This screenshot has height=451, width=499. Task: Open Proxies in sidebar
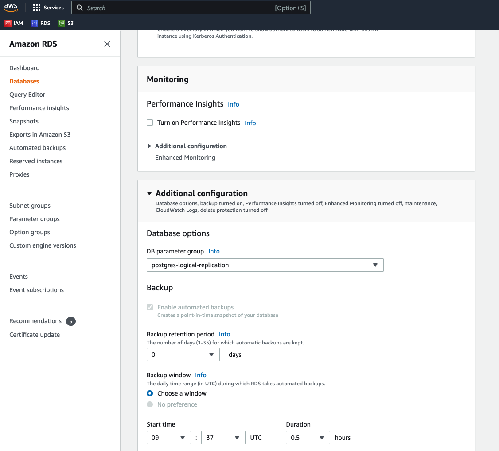click(x=19, y=174)
